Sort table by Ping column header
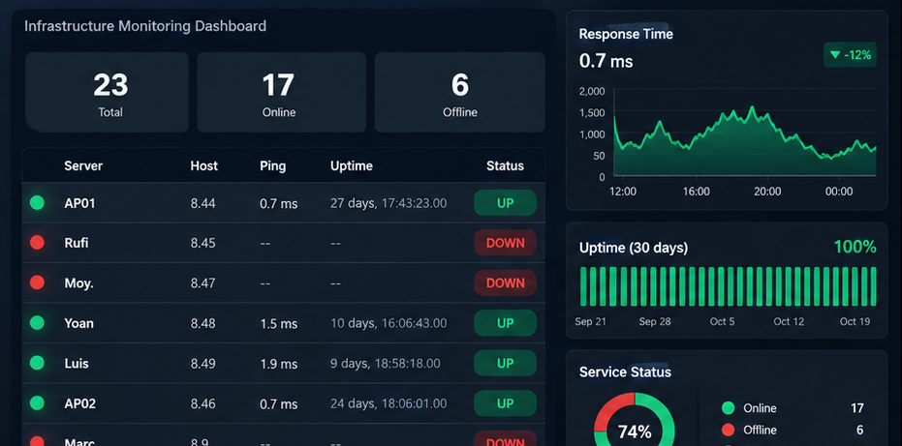This screenshot has height=446, width=902. tap(272, 166)
